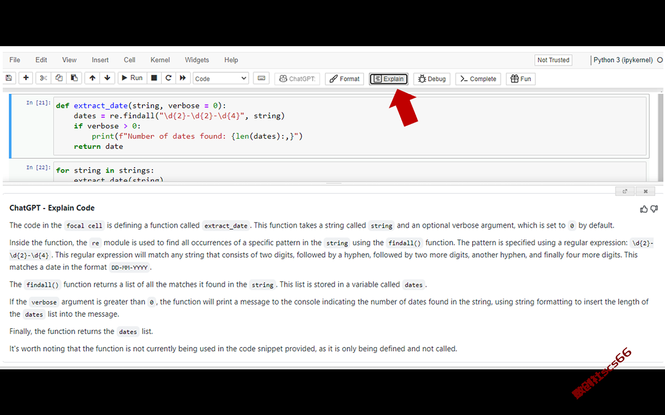Open the Widgets menu
665x415 pixels.
click(197, 60)
